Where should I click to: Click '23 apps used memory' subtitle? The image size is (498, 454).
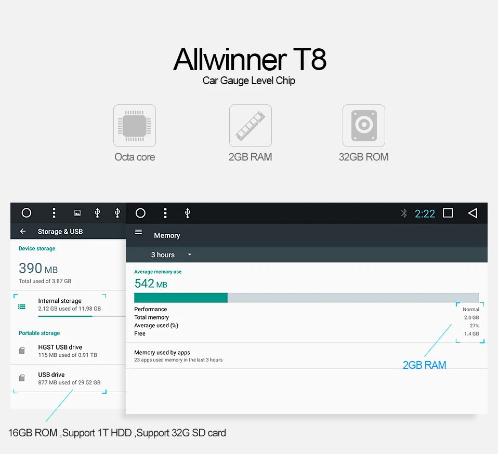178,360
